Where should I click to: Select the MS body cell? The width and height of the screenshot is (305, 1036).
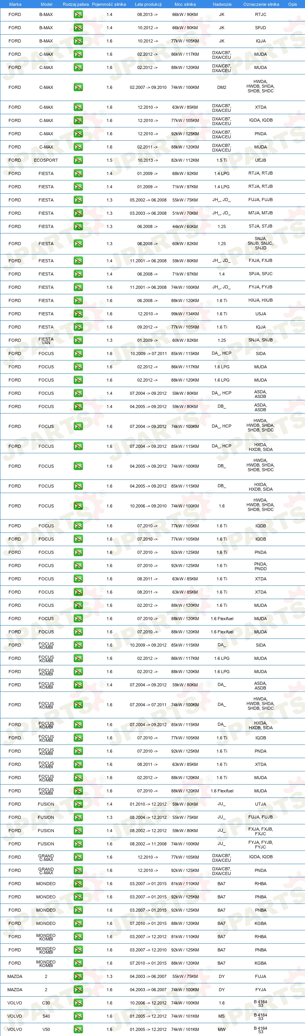(x=222, y=1016)
